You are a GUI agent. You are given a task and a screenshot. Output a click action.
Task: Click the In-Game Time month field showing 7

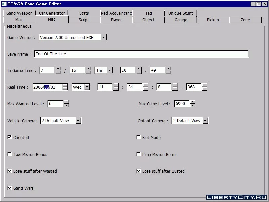tap(47, 70)
